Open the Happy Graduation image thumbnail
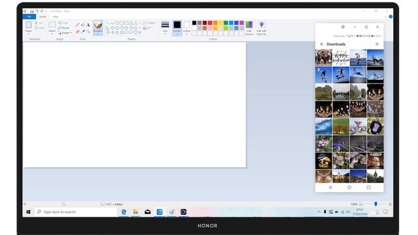418x235 pixels. [x=341, y=57]
